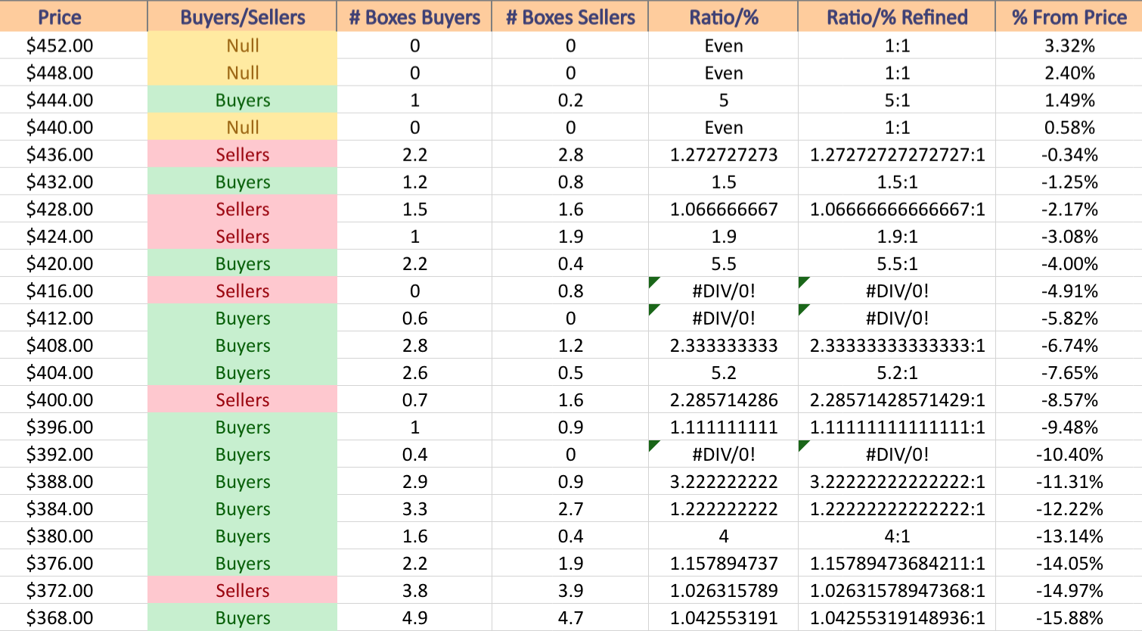Click the $368.00 price cell
The height and width of the screenshot is (631, 1142).
[x=73, y=617]
